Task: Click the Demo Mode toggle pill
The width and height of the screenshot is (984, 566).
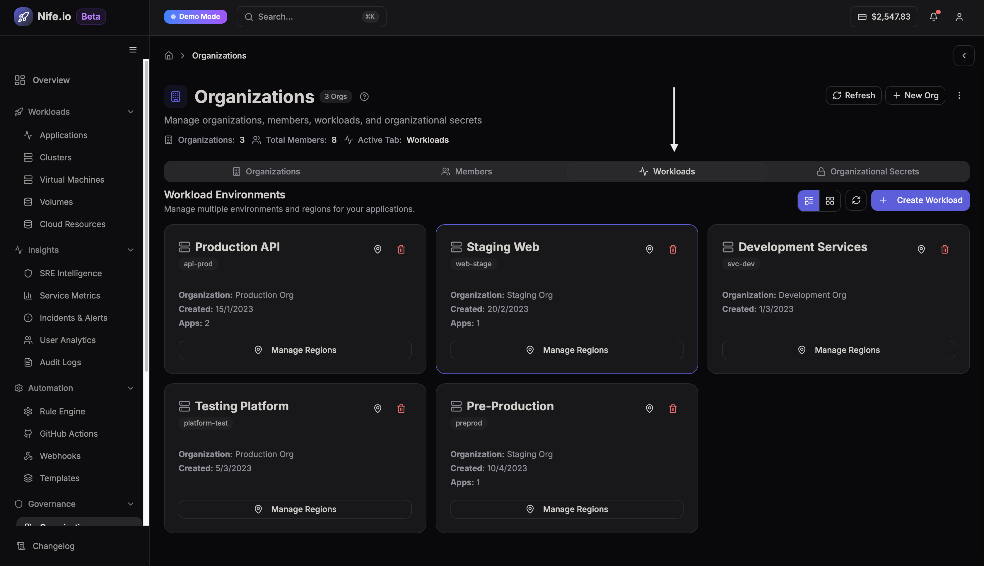Action: 195,16
